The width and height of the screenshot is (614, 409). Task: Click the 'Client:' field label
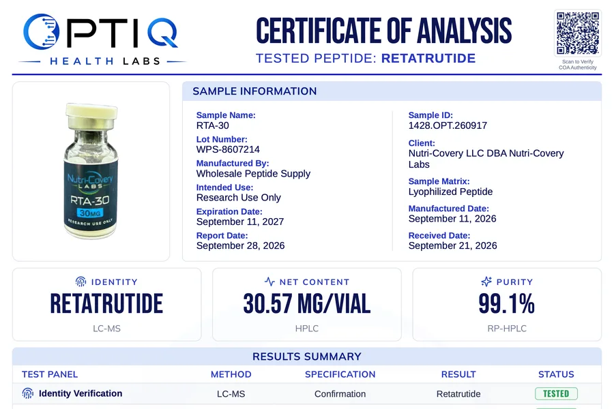click(422, 143)
